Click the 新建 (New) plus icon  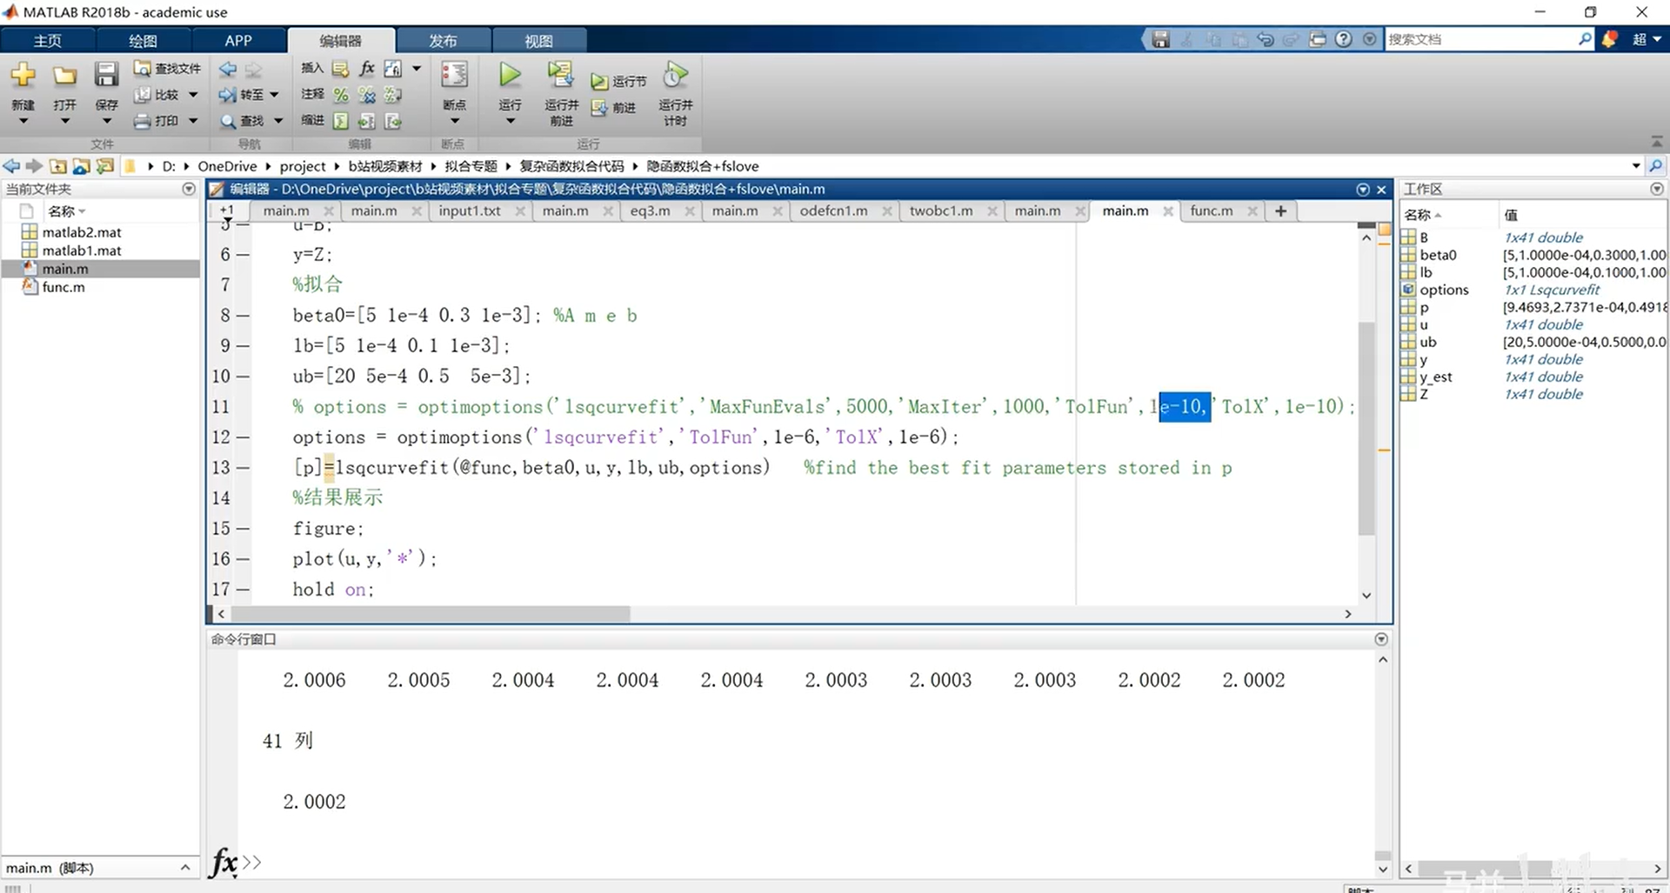pos(23,75)
